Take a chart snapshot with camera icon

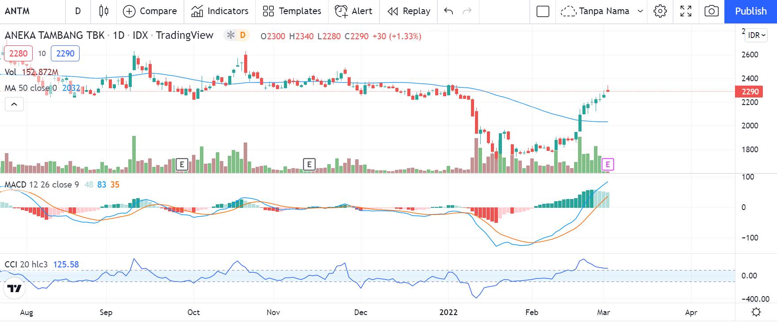coord(712,11)
